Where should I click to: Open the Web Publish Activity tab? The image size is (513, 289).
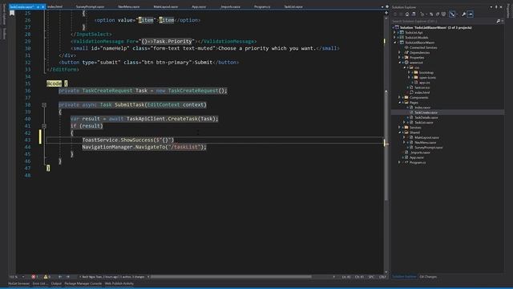[x=119, y=283]
